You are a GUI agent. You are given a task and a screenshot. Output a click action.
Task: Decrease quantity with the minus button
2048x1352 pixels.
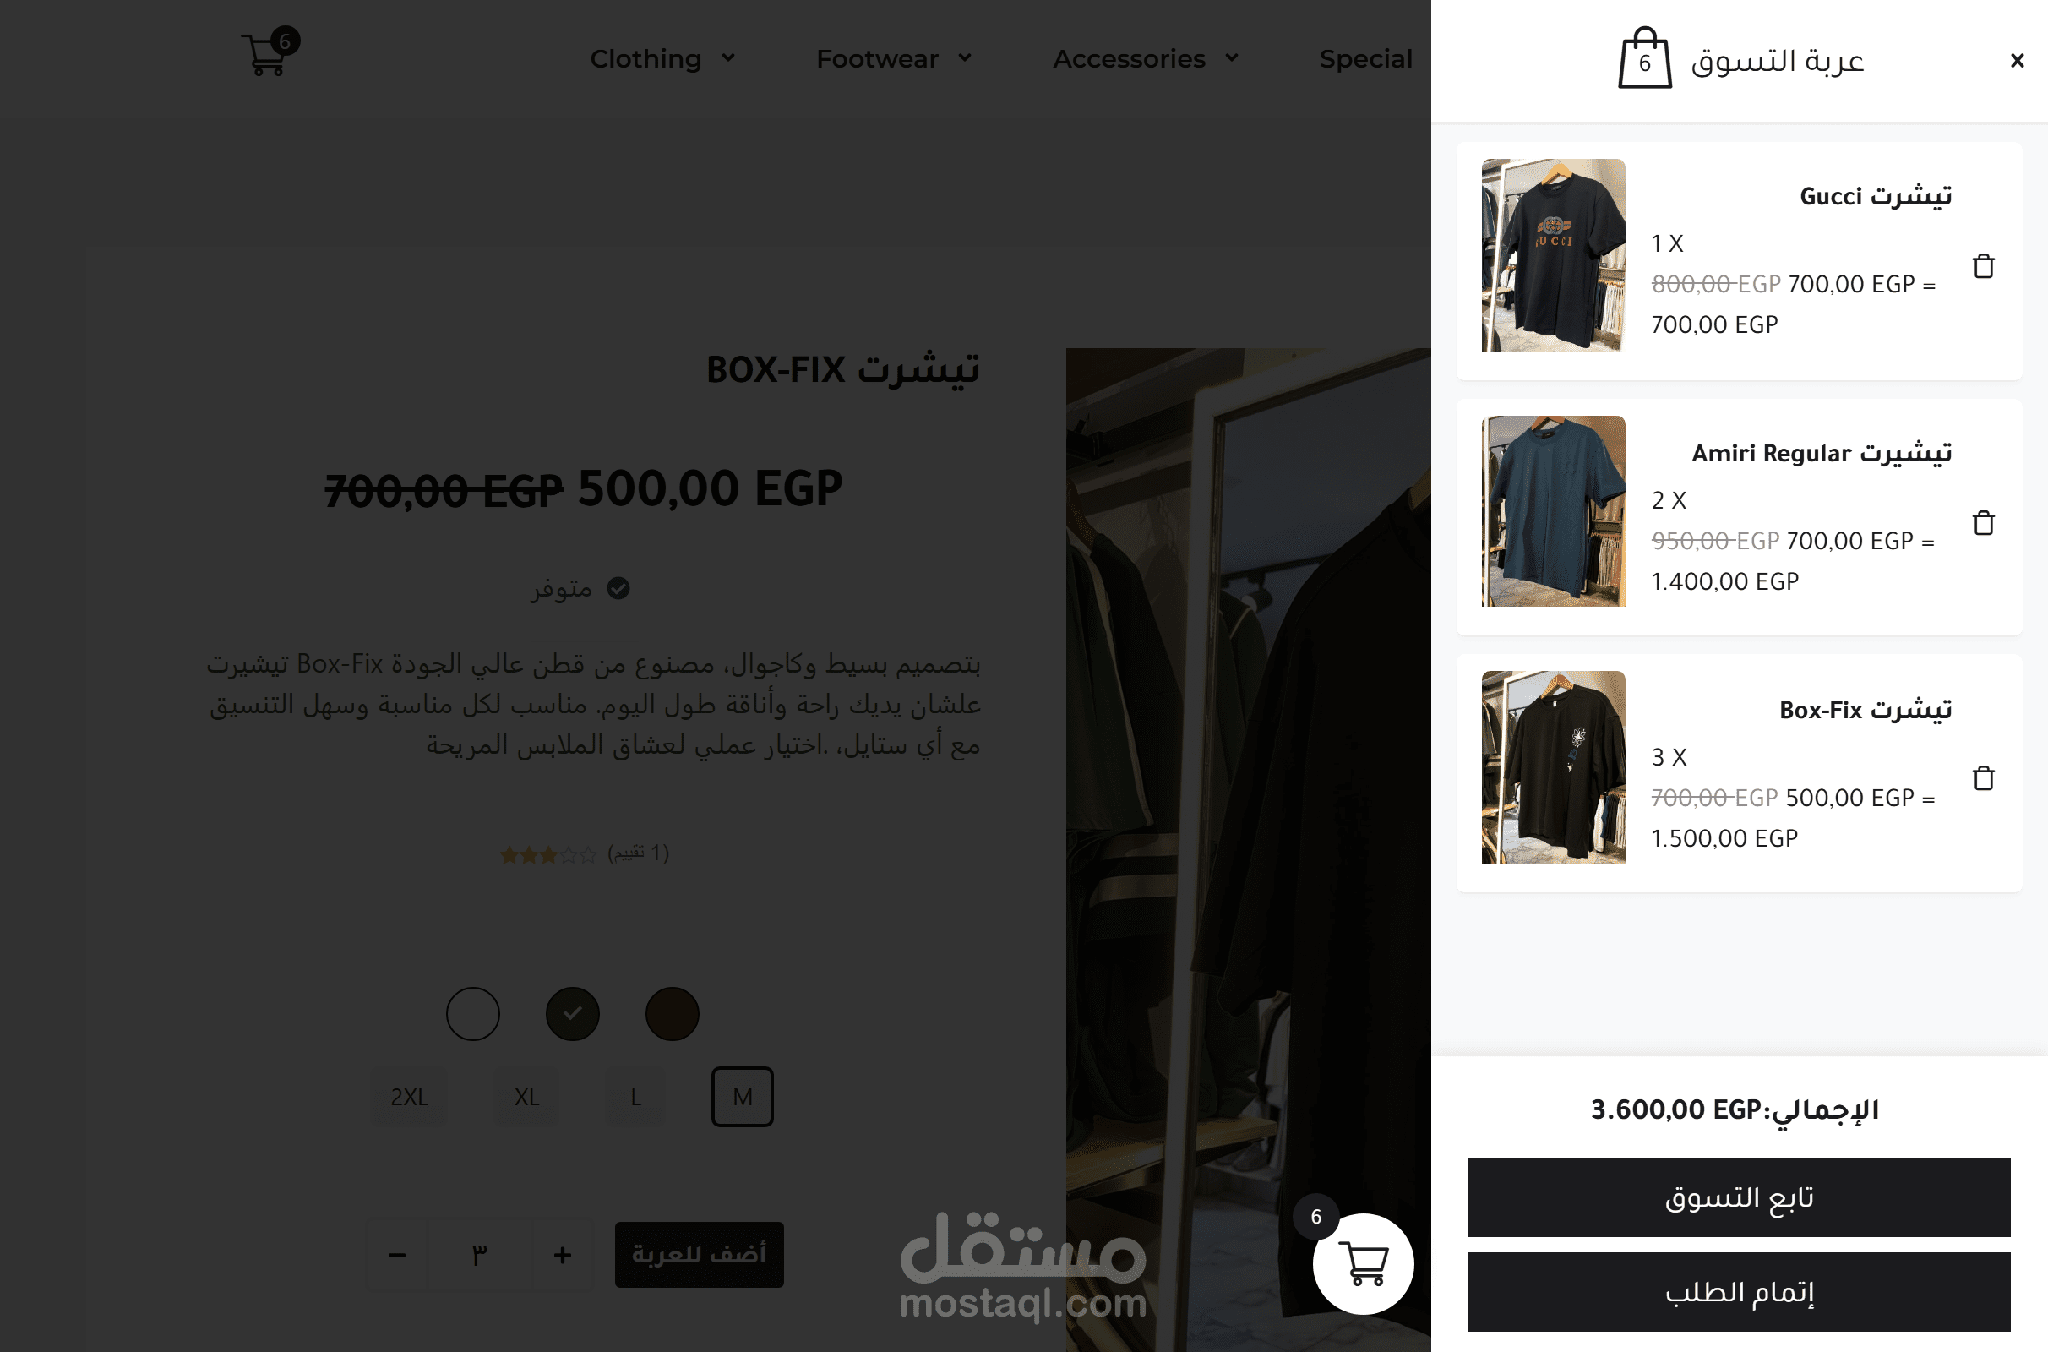point(396,1255)
